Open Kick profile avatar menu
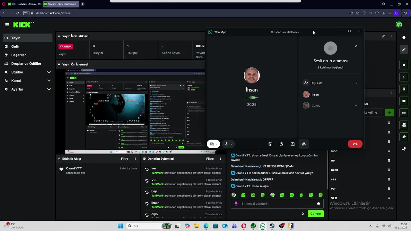This screenshot has width=411, height=231. click(x=399, y=25)
